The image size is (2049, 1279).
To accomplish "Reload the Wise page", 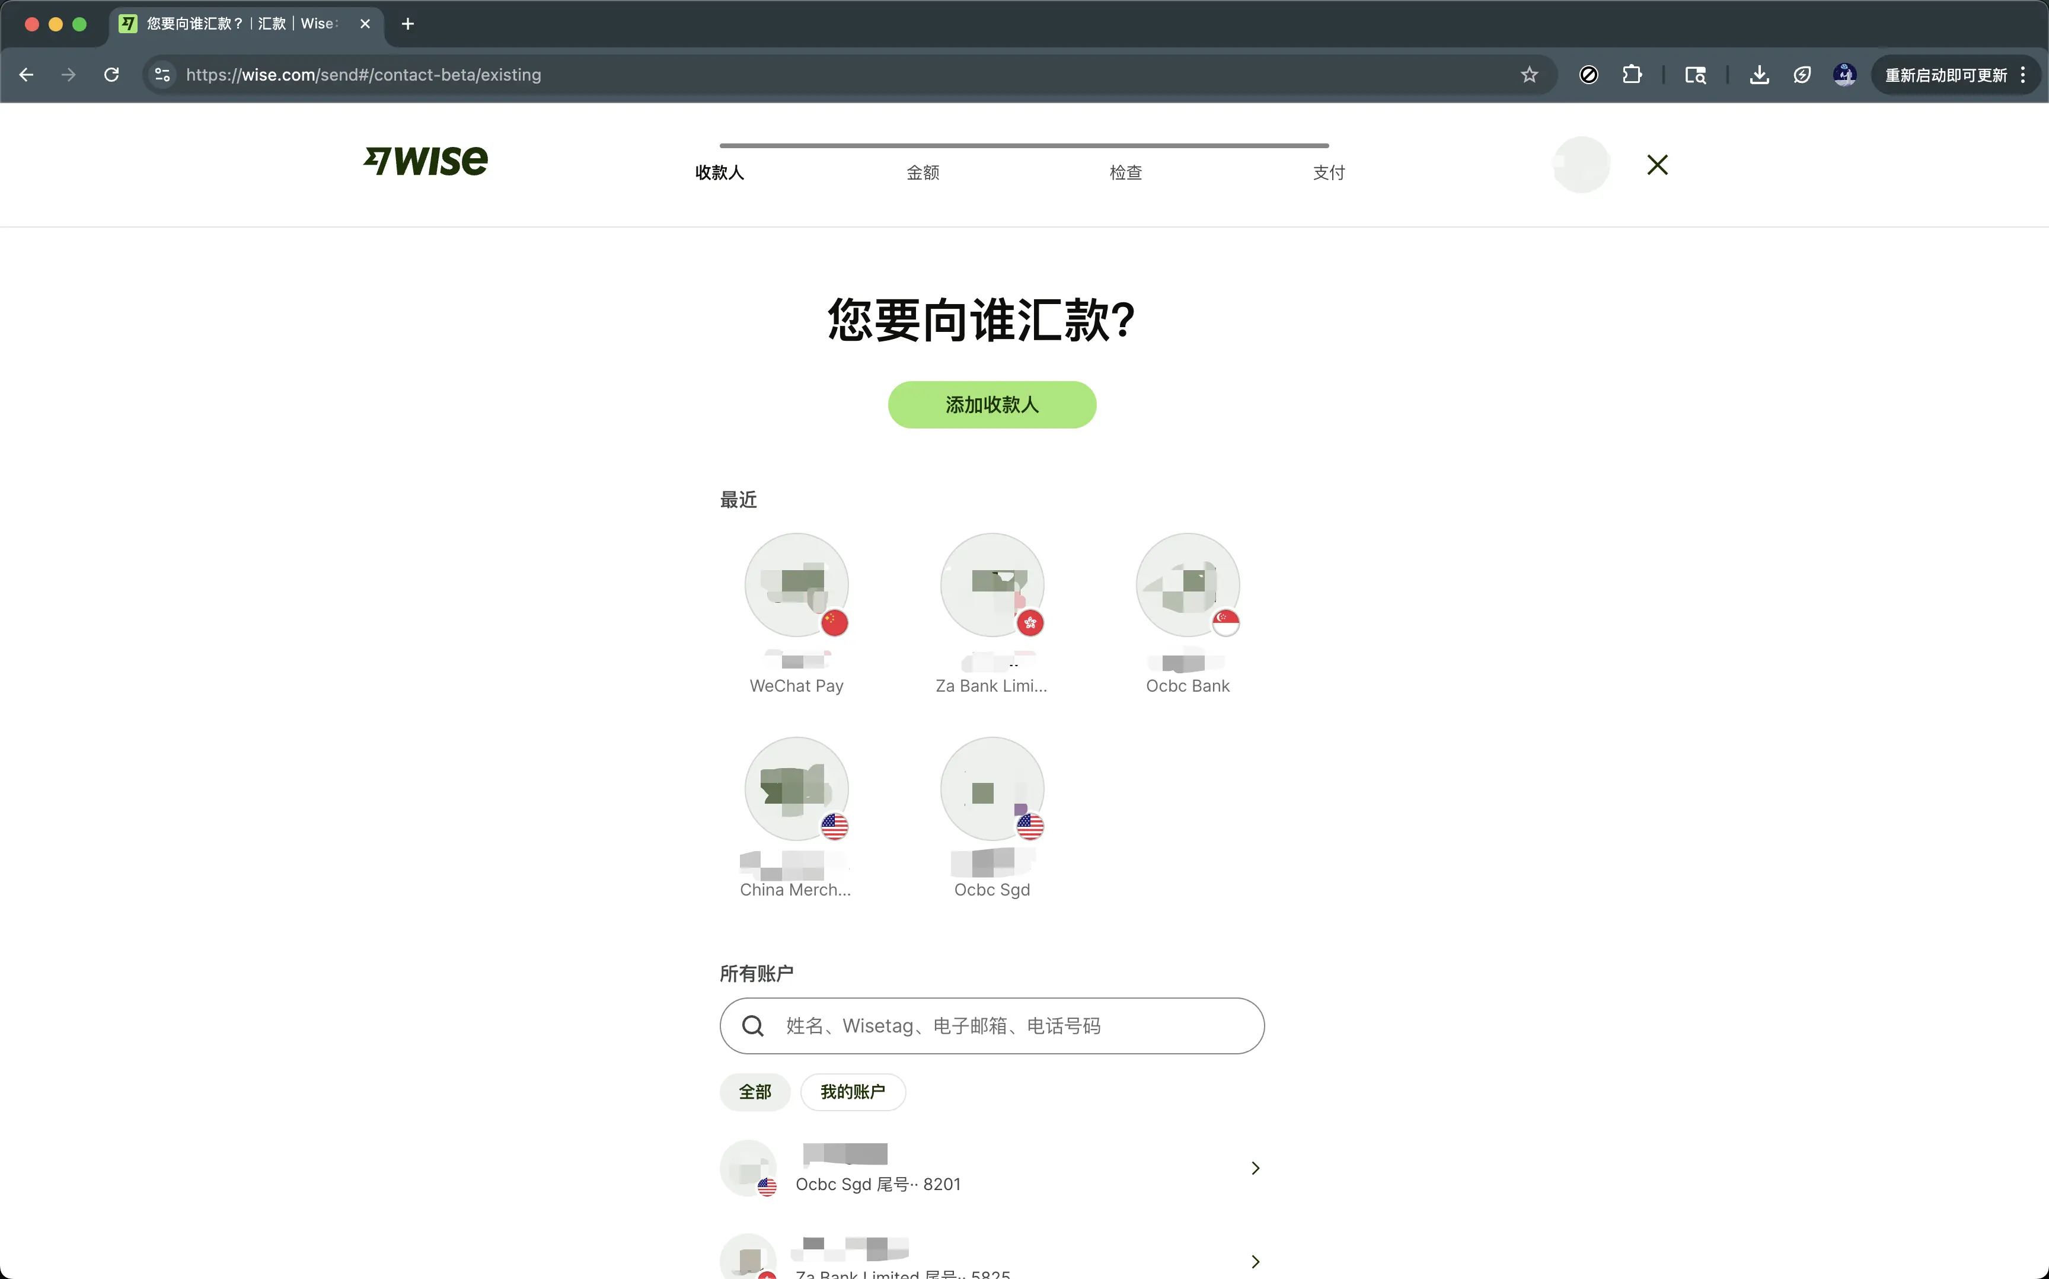I will (111, 75).
